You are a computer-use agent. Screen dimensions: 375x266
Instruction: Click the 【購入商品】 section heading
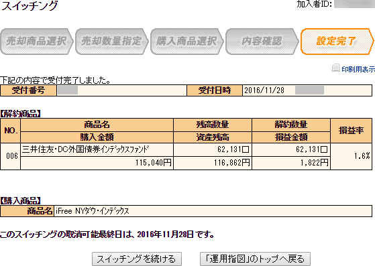click(20, 200)
